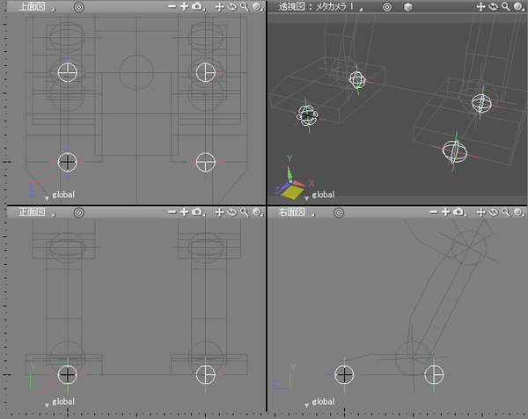Click shading sphere icon in 正面図 header
Viewport: 528px width, 419px height.
[x=257, y=212]
